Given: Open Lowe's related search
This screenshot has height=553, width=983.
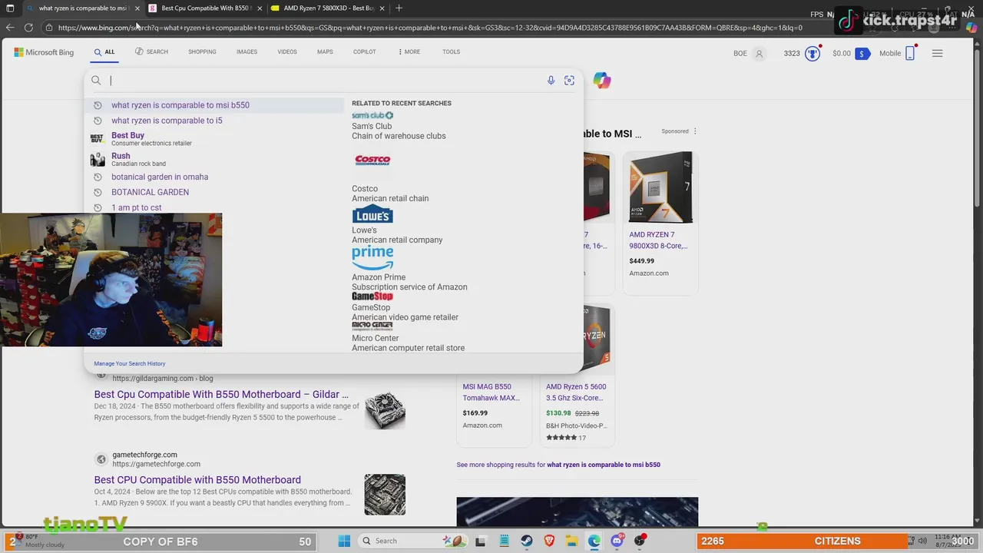Looking at the screenshot, I should (397, 225).
